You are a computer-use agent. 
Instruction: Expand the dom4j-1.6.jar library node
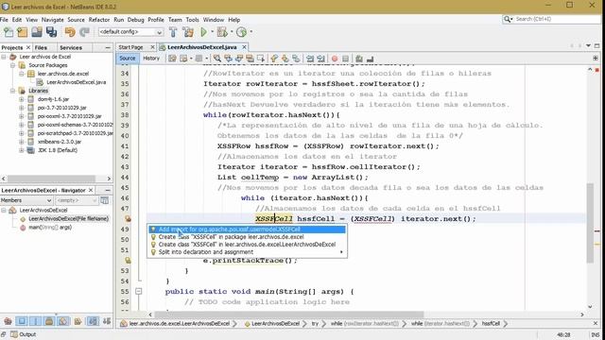[22, 99]
